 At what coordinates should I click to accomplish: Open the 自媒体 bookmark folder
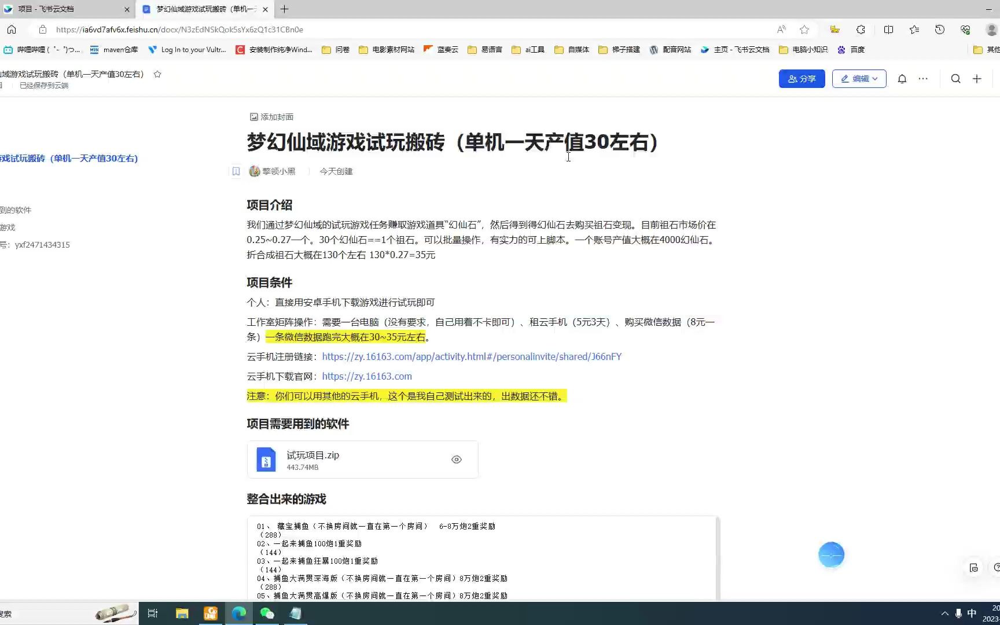pyautogui.click(x=572, y=50)
